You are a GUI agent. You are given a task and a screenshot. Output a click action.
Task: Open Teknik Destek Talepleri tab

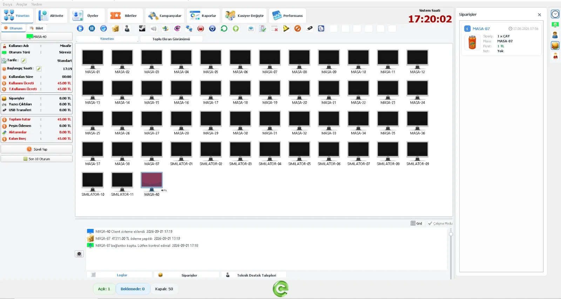pyautogui.click(x=254, y=275)
